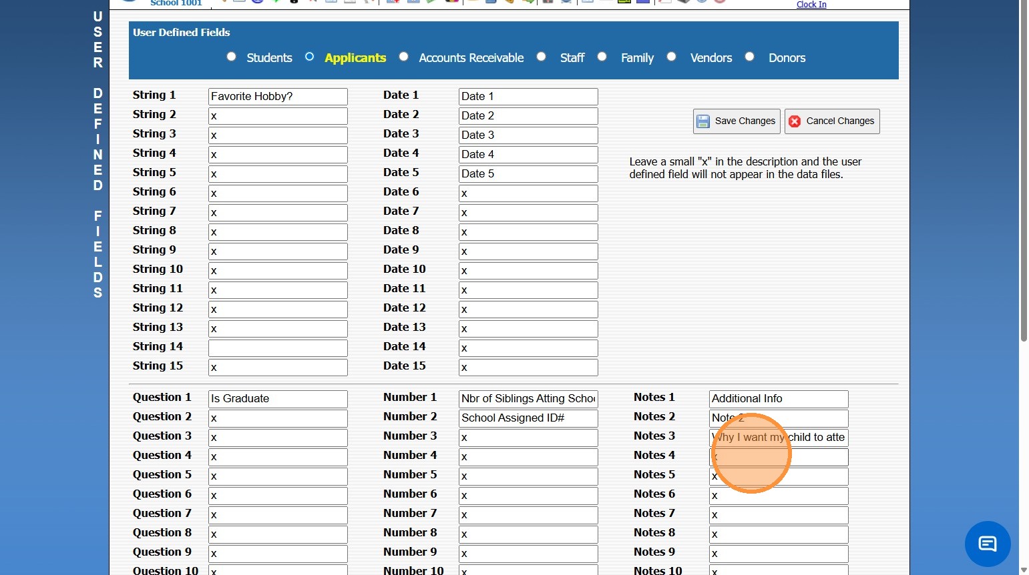1029x575 pixels.
Task: Click into the String 2 input
Action: pos(278,116)
